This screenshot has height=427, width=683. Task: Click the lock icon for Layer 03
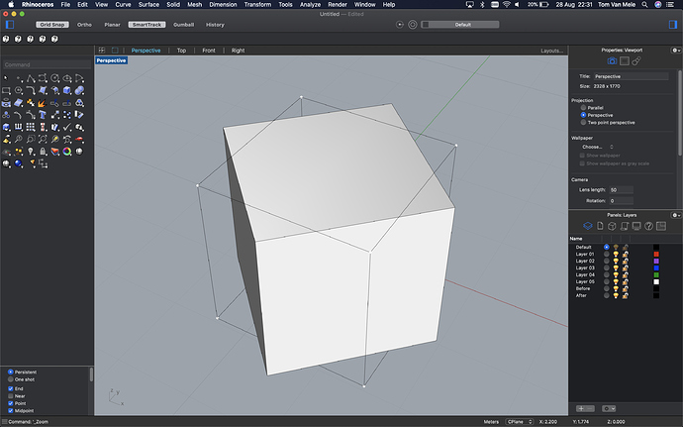[x=626, y=267]
